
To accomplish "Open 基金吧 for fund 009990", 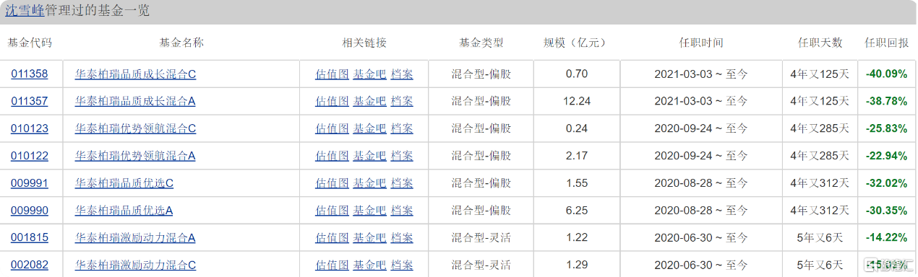I will pos(369,211).
